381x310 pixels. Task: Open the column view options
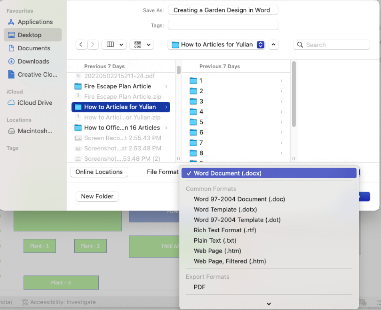pos(114,45)
